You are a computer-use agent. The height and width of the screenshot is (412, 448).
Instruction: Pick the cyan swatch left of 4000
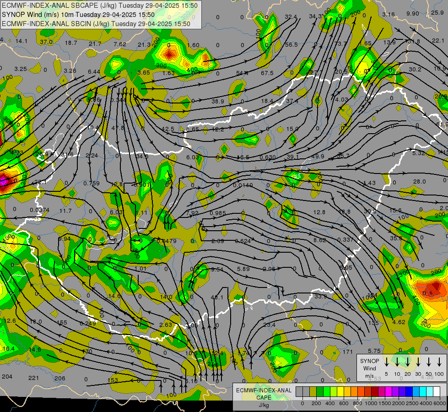point(422,392)
